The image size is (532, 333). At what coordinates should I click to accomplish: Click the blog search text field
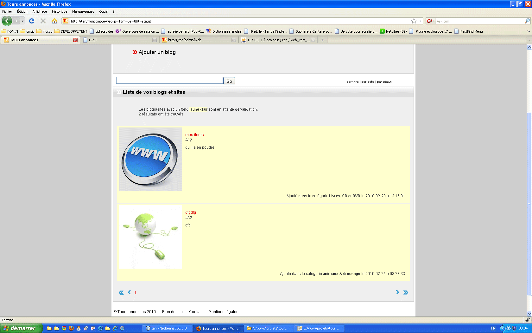(x=169, y=80)
